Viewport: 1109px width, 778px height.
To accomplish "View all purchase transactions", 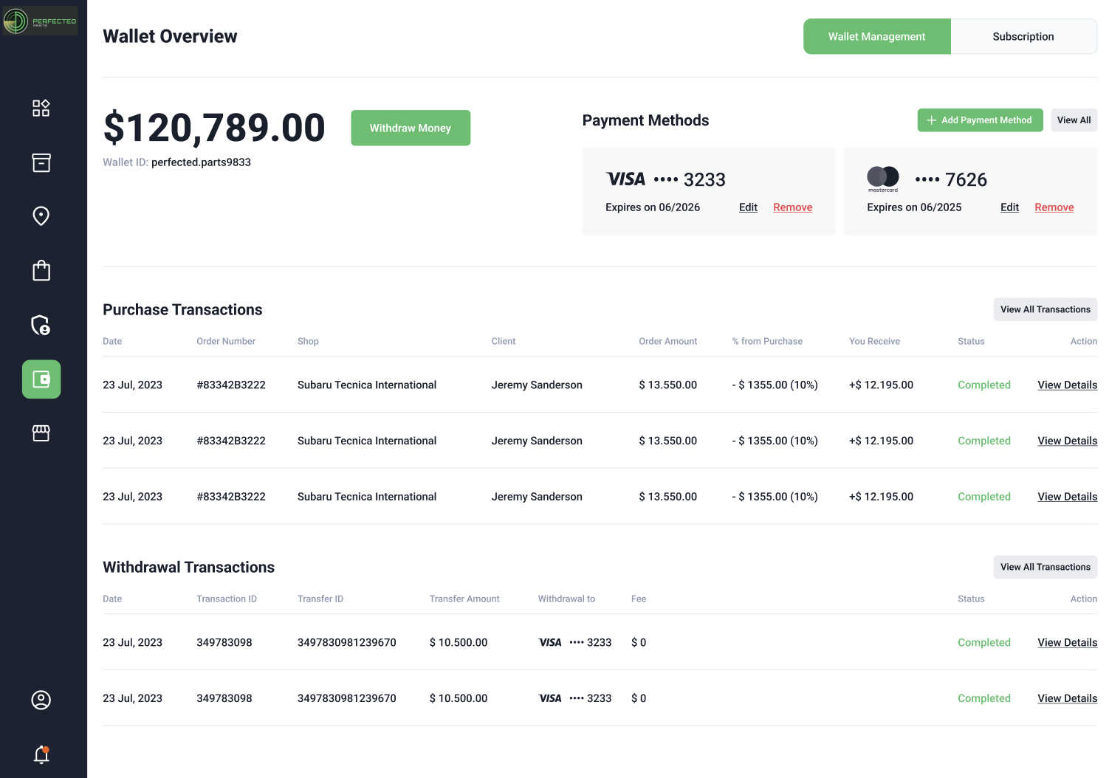I will 1045,310.
